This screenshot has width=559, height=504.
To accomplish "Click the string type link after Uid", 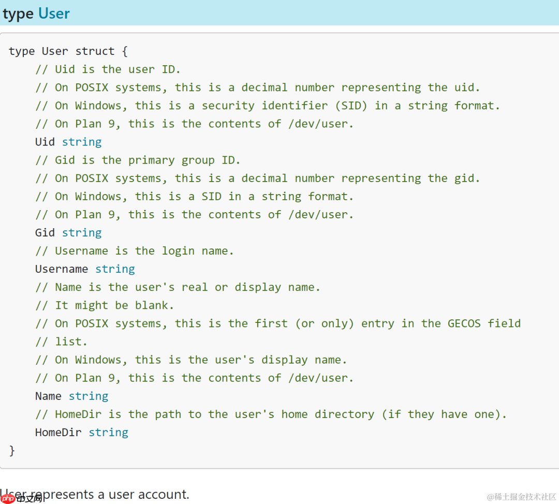I will (82, 142).
